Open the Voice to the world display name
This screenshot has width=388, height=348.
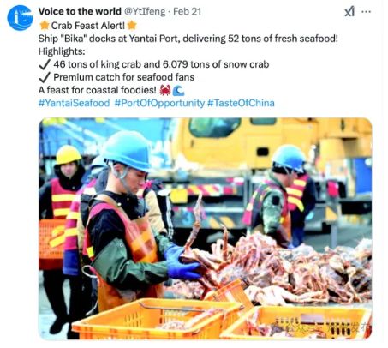80,11
